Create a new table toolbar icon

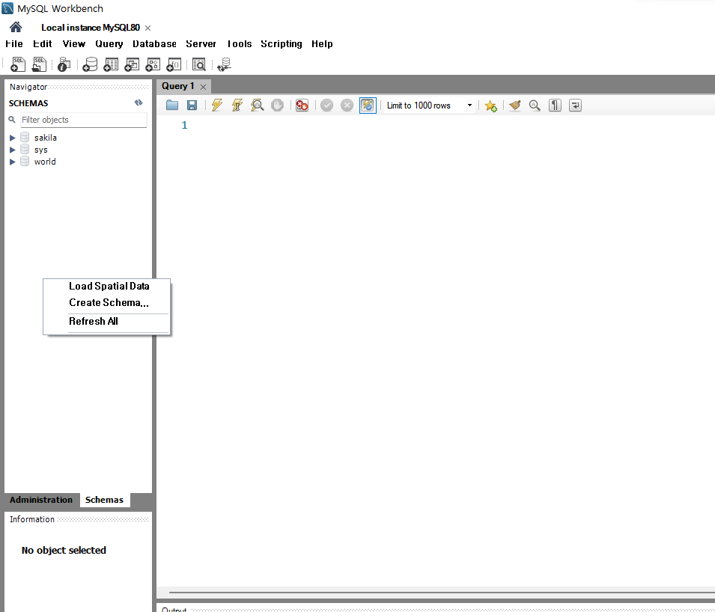[x=111, y=64]
